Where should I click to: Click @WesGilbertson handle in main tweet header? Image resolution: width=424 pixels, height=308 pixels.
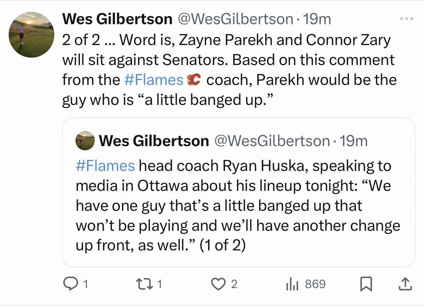[235, 19]
